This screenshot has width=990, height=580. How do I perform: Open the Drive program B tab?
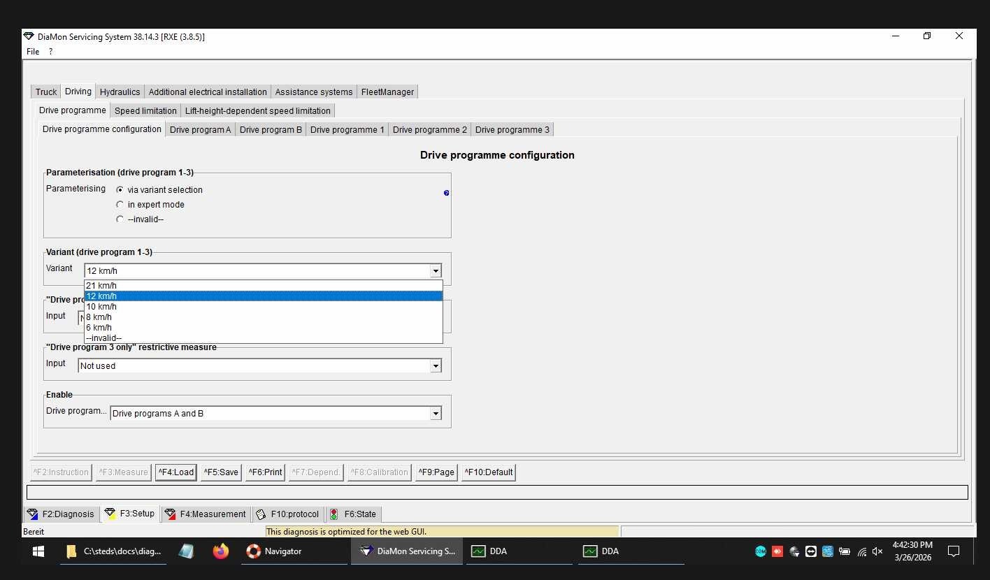click(271, 130)
